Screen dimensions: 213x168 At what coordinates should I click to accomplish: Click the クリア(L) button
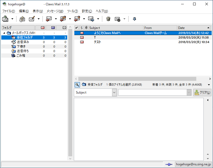pyautogui.click(x=202, y=93)
